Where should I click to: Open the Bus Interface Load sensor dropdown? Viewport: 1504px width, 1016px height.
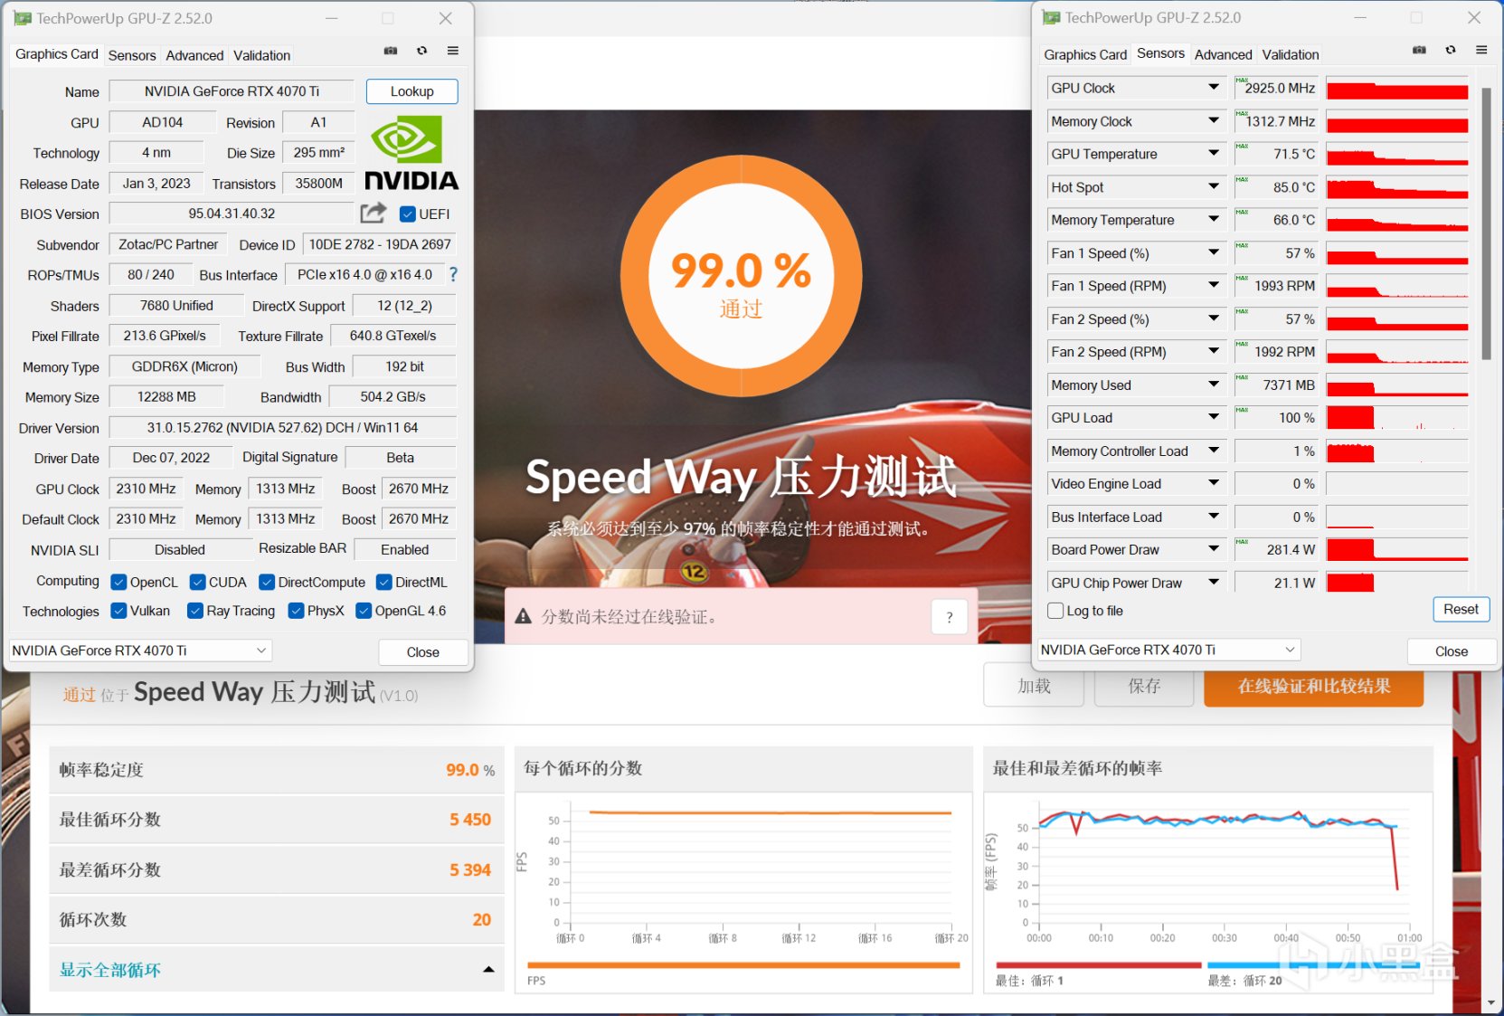(1214, 517)
